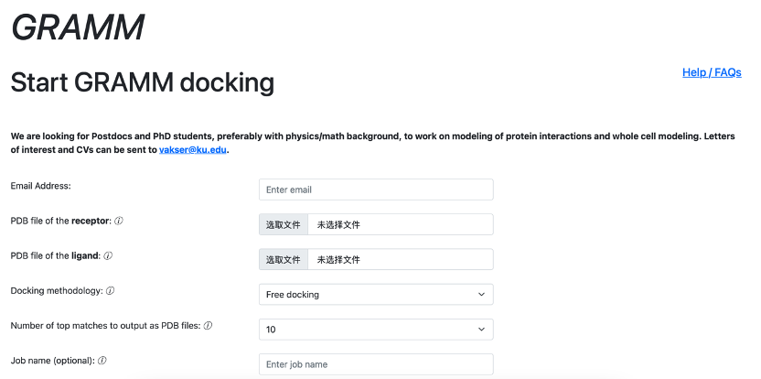Click the info icon beside the receptor label

coord(119,221)
